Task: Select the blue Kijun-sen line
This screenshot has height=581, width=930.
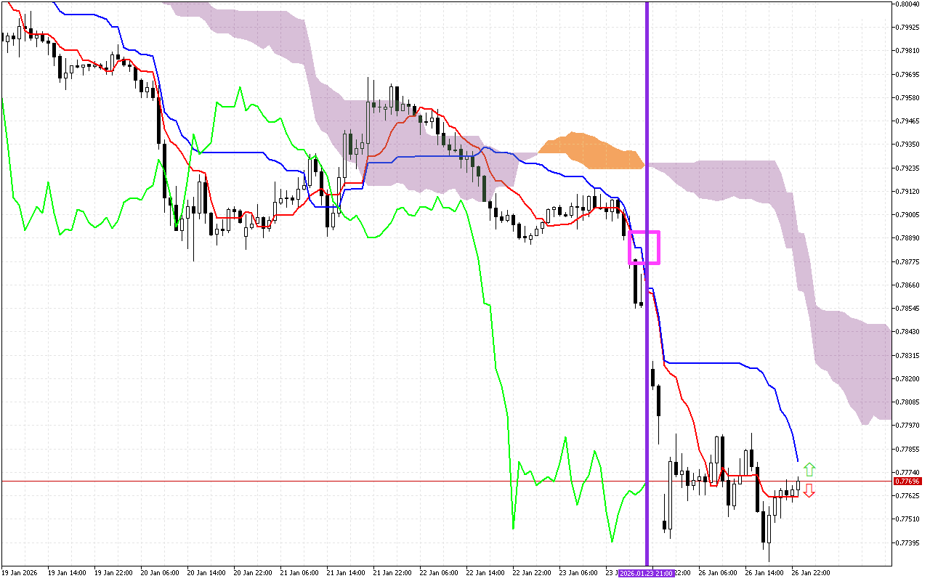Action: (x=712, y=362)
